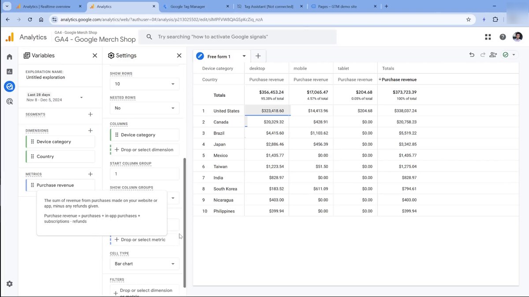Click the Free form 1 pencil icon
529x297 pixels.
point(200,56)
